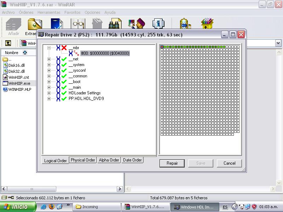This screenshot has height=212, width=283.
Task: Click the Cancel button
Action: coord(229,163)
